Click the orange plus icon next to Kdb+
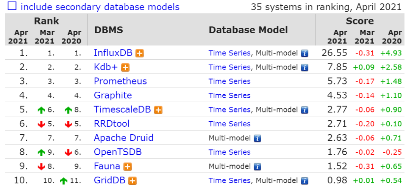This screenshot has height=186, width=409. coord(125,68)
